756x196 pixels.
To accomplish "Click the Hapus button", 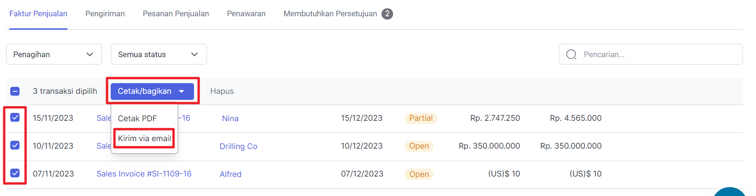I will 222,91.
